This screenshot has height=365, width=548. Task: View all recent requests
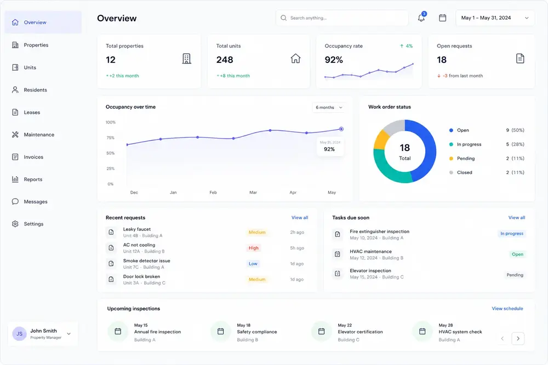click(300, 217)
